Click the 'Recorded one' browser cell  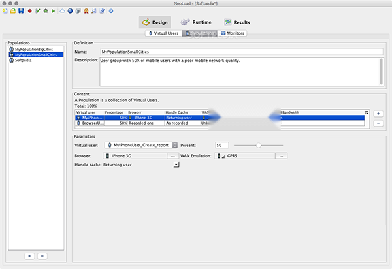tap(146, 123)
